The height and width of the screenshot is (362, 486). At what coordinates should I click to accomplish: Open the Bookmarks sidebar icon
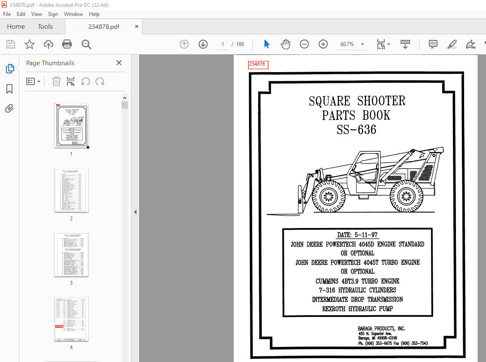point(9,89)
